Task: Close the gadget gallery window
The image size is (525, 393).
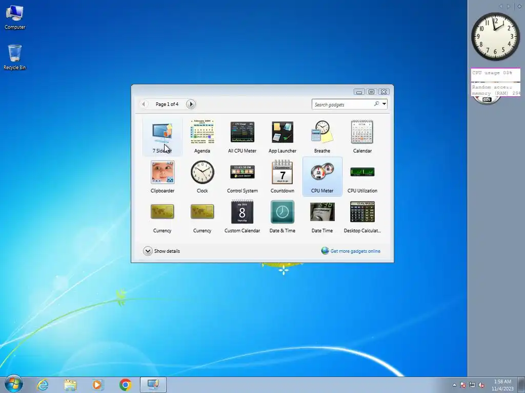Action: (383, 92)
